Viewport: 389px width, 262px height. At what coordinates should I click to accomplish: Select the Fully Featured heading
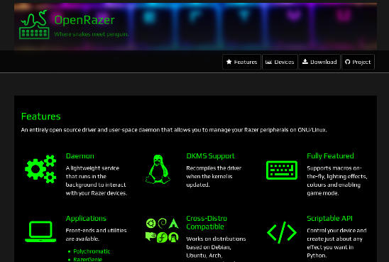pyautogui.click(x=330, y=155)
